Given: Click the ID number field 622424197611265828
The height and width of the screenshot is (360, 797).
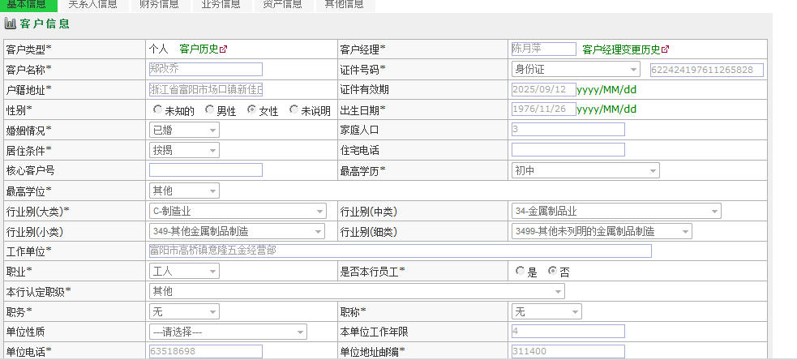Looking at the screenshot, I should tap(707, 71).
